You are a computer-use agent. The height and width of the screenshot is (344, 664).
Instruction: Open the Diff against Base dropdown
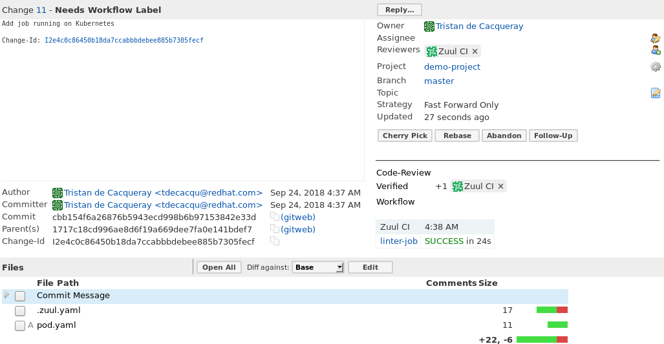(318, 267)
